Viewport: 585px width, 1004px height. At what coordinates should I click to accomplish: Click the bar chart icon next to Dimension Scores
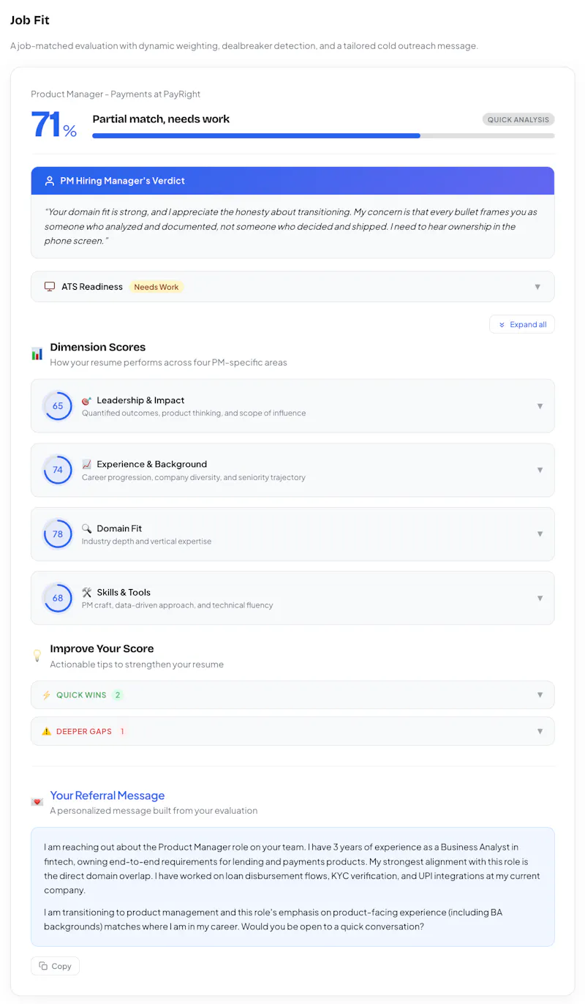37,354
